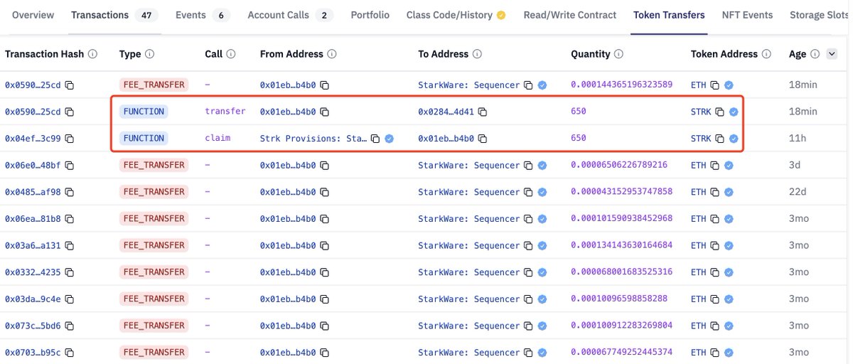This screenshot has height=364, width=853.
Task: Open STRK token link in claim row
Action: (x=701, y=139)
